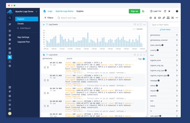Viewport: 190px width, 123px height.
Task: Click the refresh icon next to Last 1 hr
Action: click(x=165, y=11)
